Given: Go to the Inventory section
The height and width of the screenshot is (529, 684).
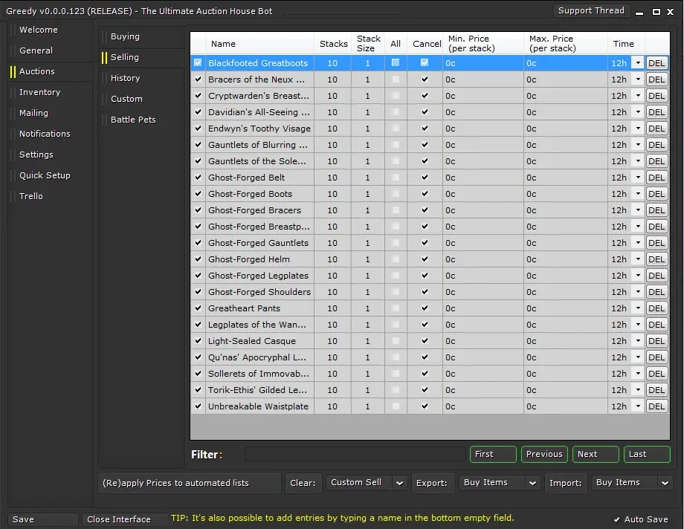Looking at the screenshot, I should point(39,92).
